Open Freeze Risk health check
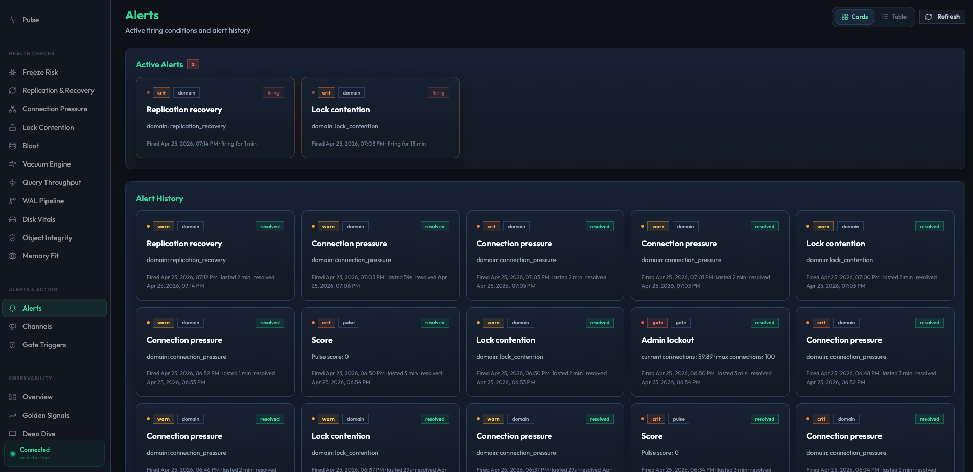Viewport: 973px width, 472px height. pyautogui.click(x=55, y=72)
